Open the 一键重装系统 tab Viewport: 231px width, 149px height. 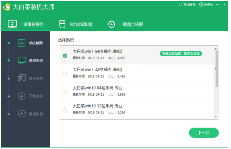coord(26,24)
